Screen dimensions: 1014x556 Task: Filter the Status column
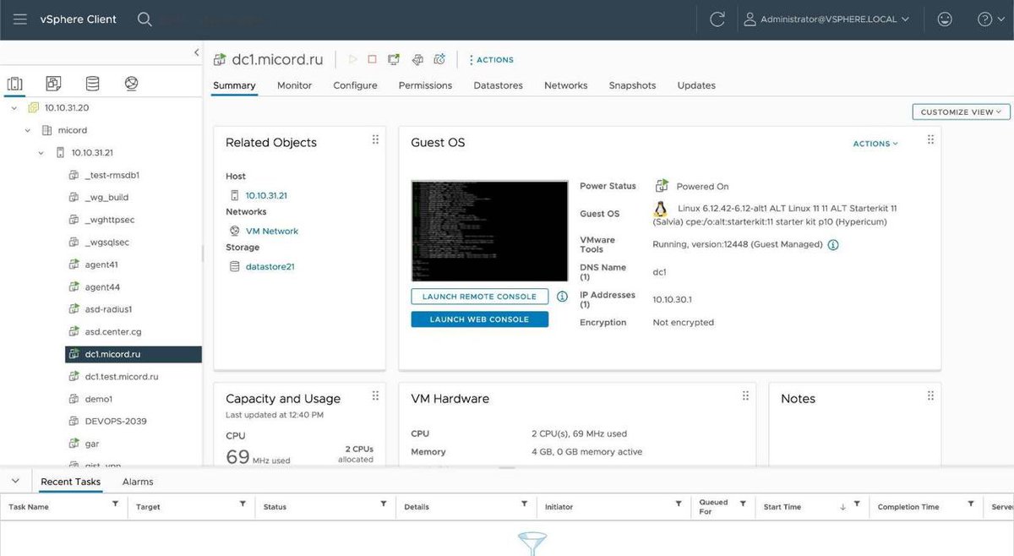pyautogui.click(x=384, y=504)
